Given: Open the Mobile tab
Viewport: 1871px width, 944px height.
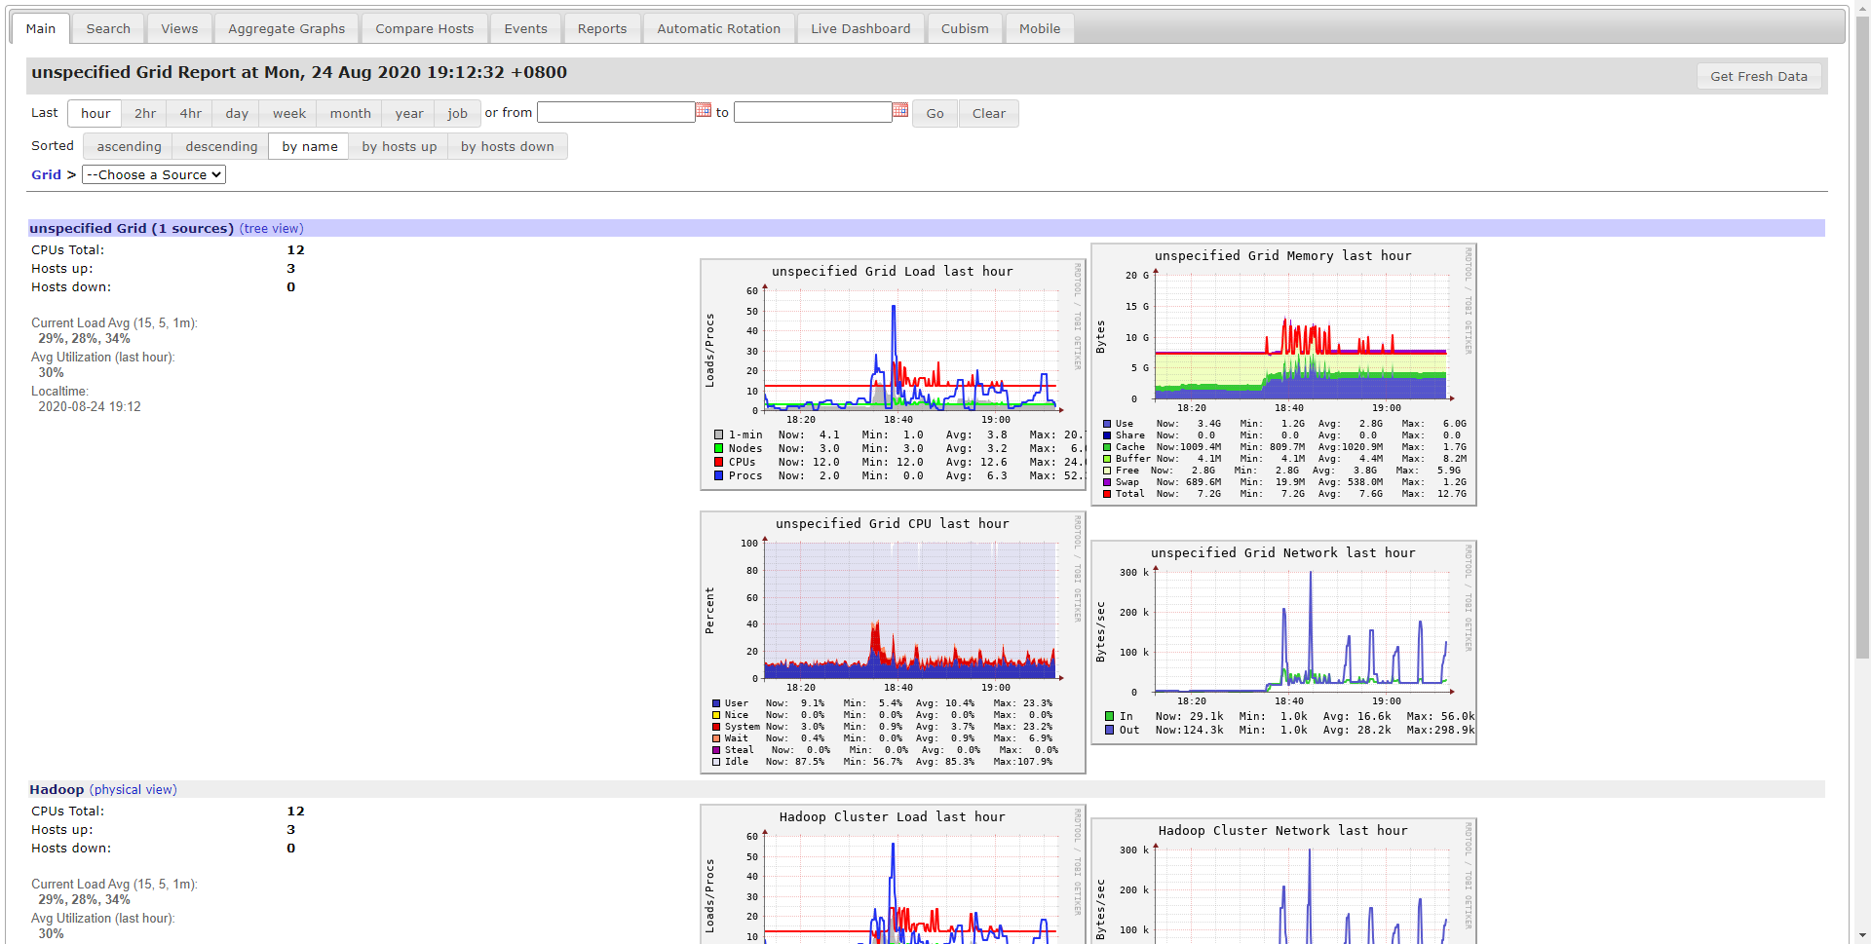Looking at the screenshot, I should pos(1040,29).
